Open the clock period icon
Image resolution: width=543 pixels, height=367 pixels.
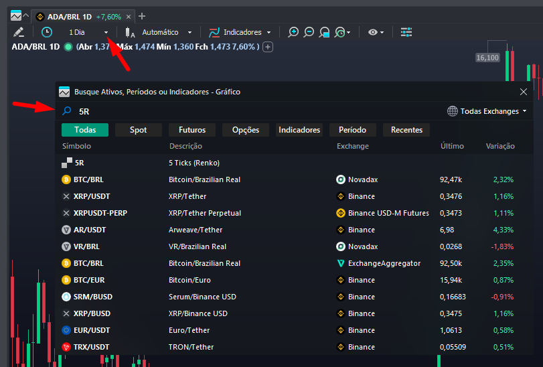47,32
